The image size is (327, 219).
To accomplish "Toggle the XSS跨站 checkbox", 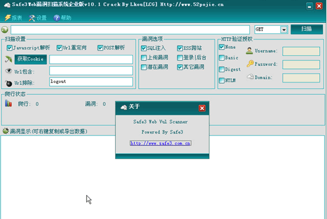I will 180,48.
